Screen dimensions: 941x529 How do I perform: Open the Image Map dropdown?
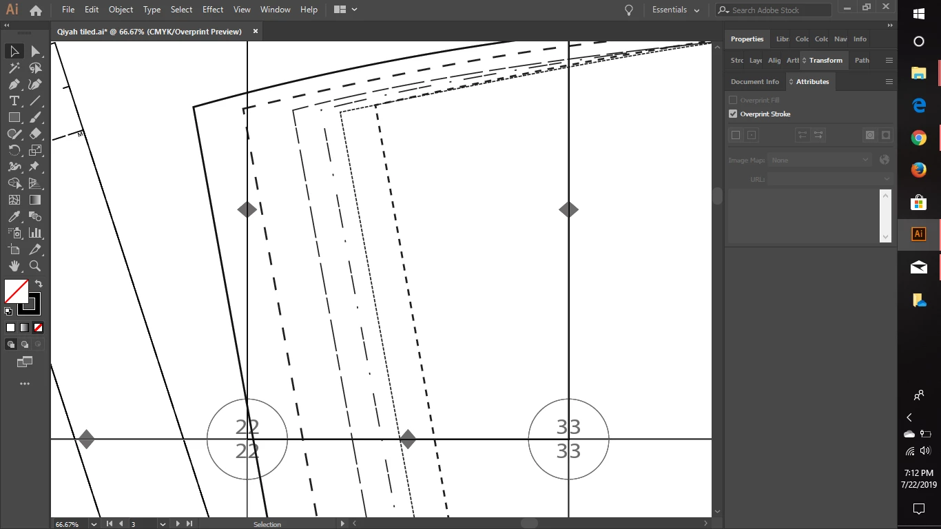[x=820, y=160]
